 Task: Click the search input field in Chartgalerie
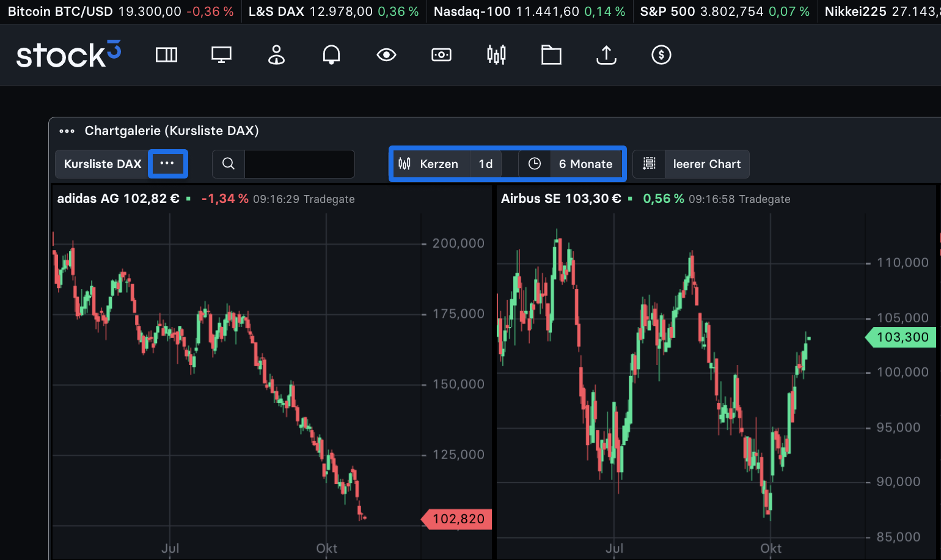point(299,164)
